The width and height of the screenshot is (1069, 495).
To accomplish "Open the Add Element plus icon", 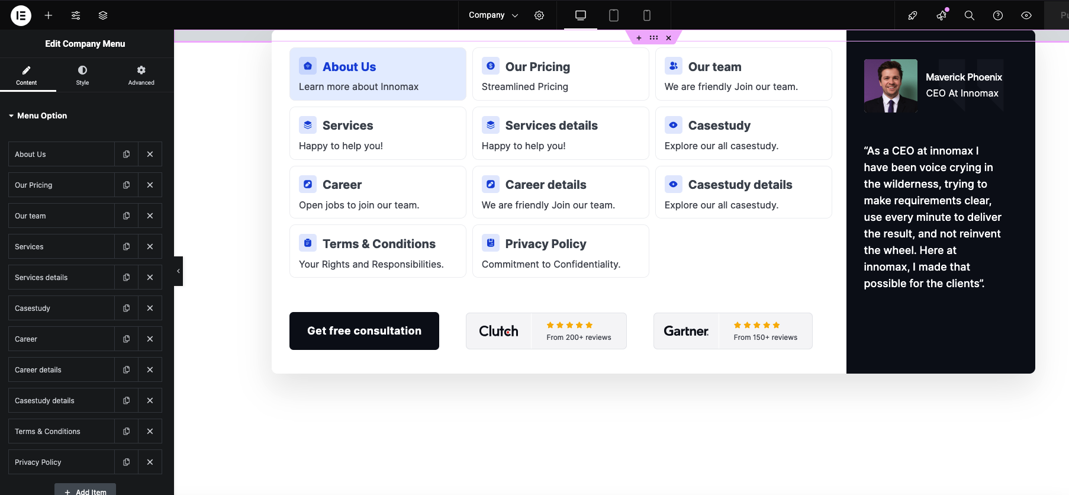I will [49, 15].
